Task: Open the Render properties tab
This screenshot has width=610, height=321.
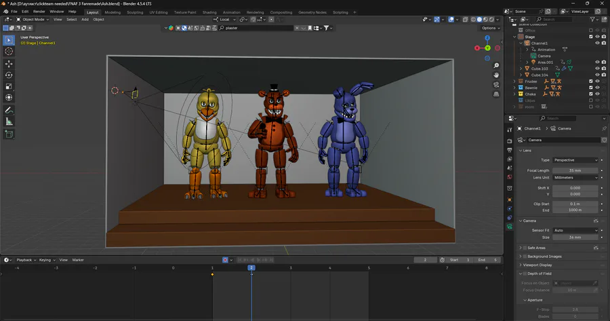Action: pyautogui.click(x=510, y=140)
